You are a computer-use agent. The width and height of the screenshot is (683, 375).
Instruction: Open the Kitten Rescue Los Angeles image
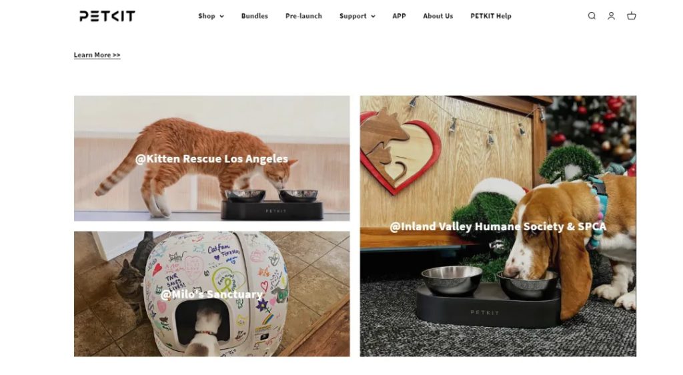211,159
